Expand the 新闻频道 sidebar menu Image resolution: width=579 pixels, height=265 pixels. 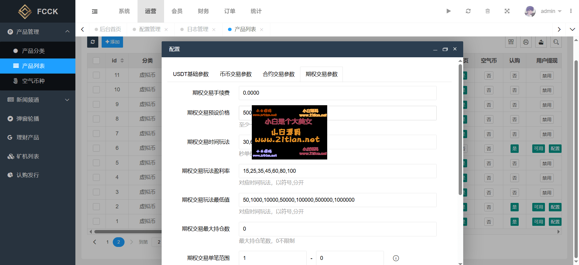click(x=38, y=100)
